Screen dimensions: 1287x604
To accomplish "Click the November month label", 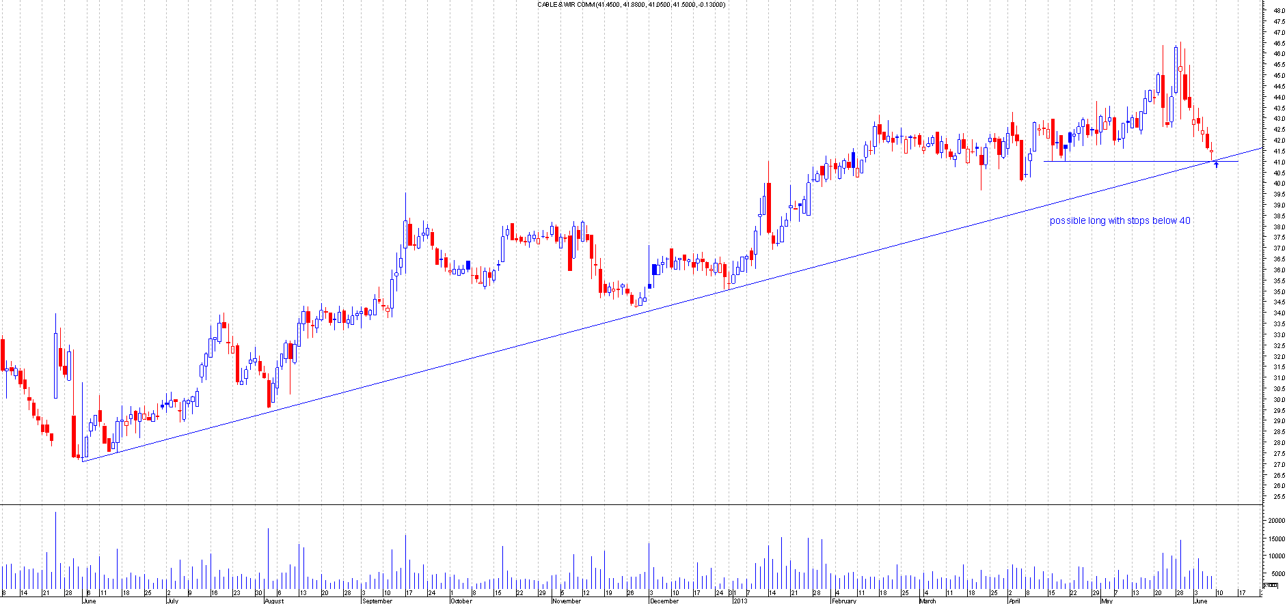I will point(566,601).
